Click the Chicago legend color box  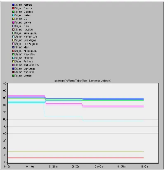pyautogui.click(x=13, y=12)
